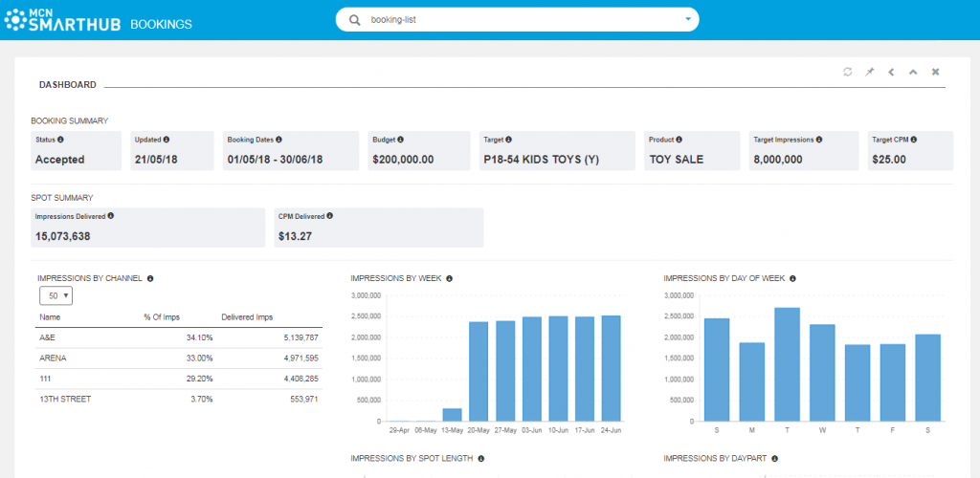
Task: Click info icon next to Impressions Delivered
Action: (111, 216)
